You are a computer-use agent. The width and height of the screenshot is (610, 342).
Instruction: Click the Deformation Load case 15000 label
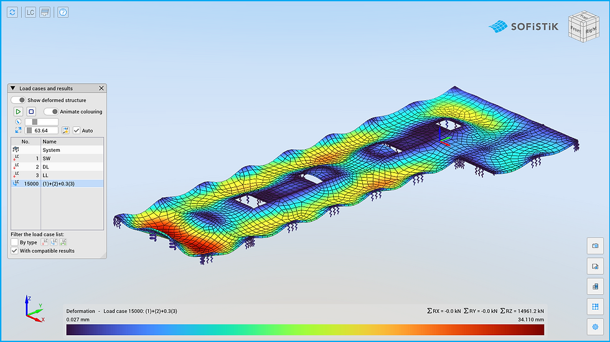[x=122, y=311]
